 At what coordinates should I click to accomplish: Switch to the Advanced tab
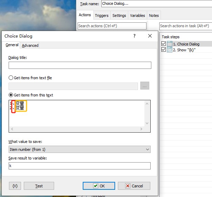click(30, 45)
